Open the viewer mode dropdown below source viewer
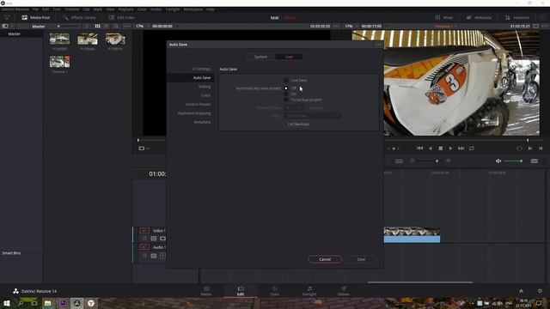 click(144, 148)
